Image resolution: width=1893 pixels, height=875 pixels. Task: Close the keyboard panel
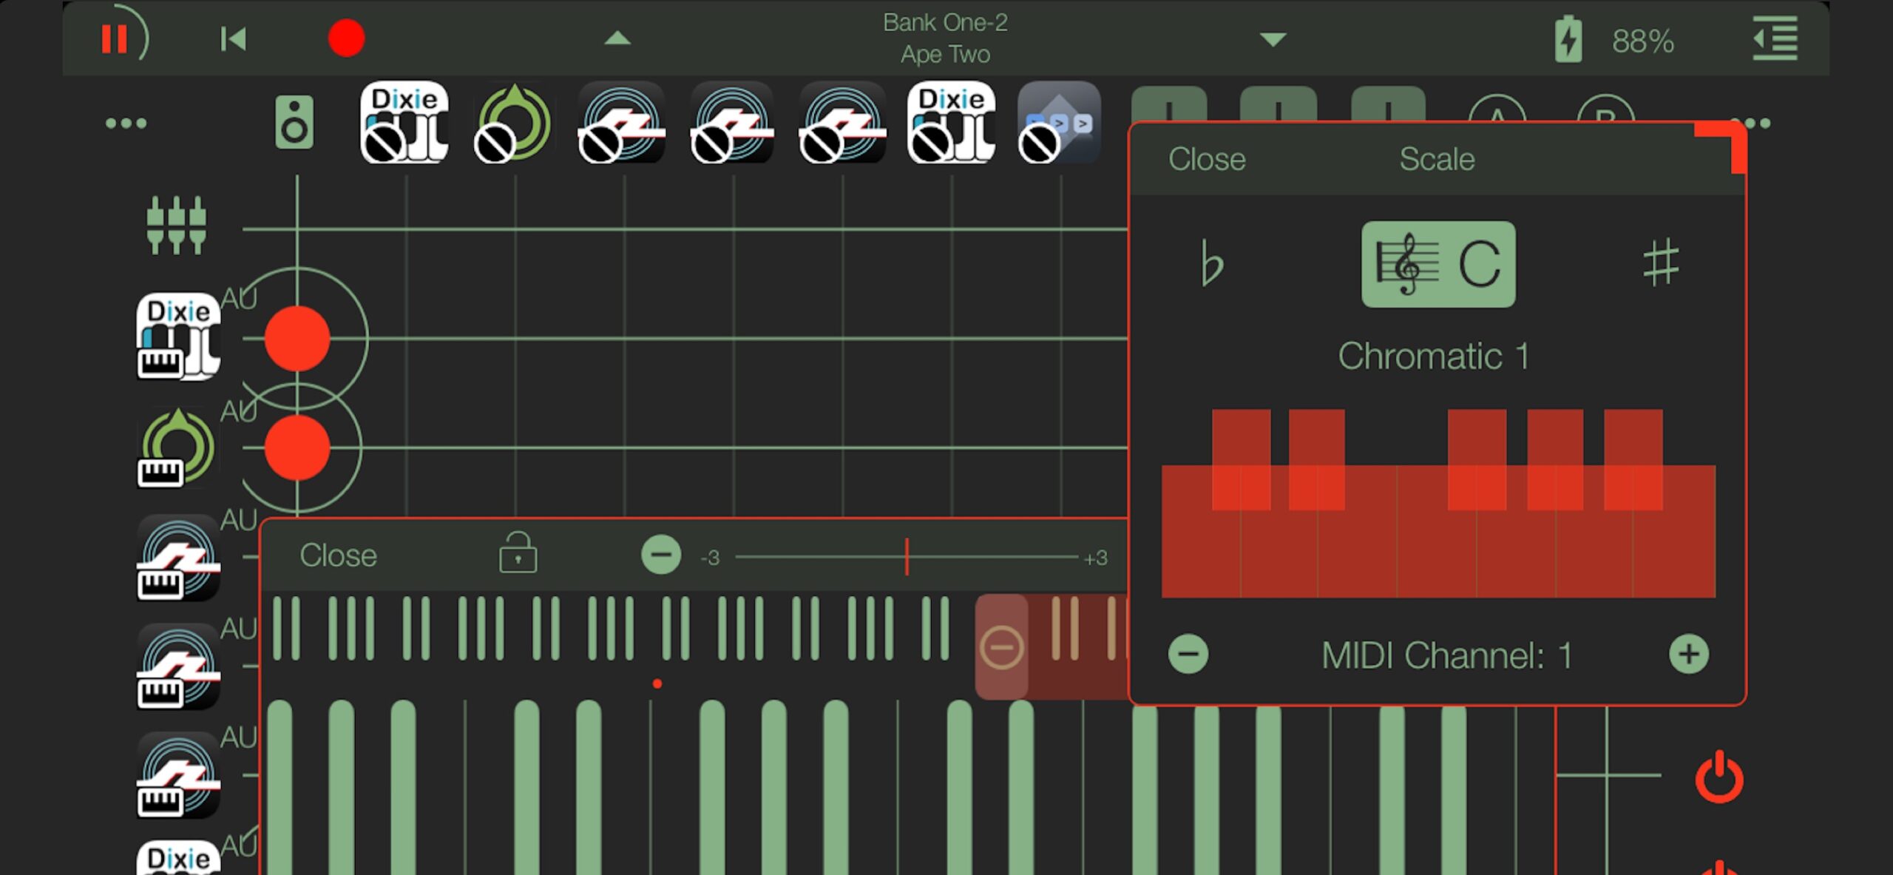338,555
